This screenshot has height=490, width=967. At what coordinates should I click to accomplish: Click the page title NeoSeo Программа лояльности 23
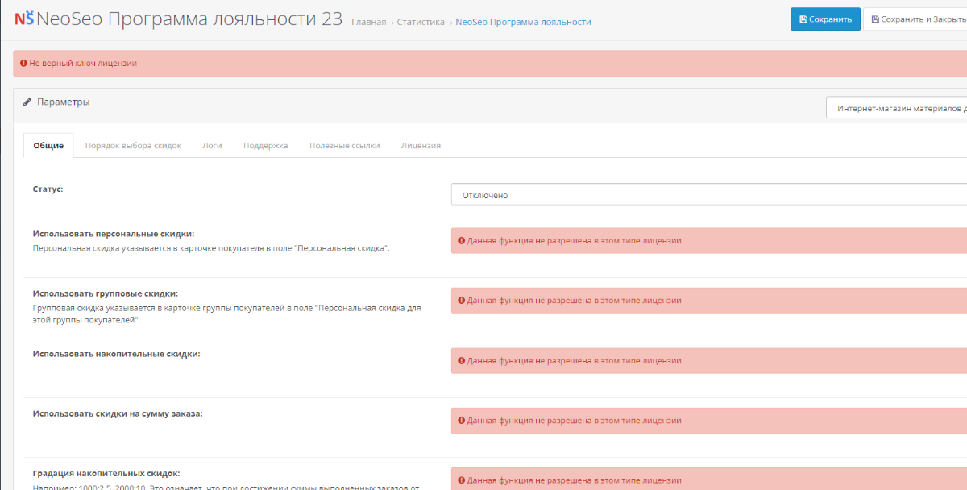189,19
